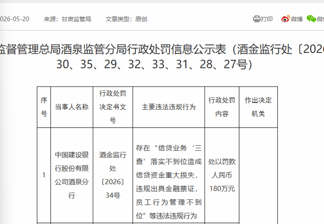This screenshot has width=324, height=224.
Task: Share via the Weibo icon
Action: click(286, 19)
